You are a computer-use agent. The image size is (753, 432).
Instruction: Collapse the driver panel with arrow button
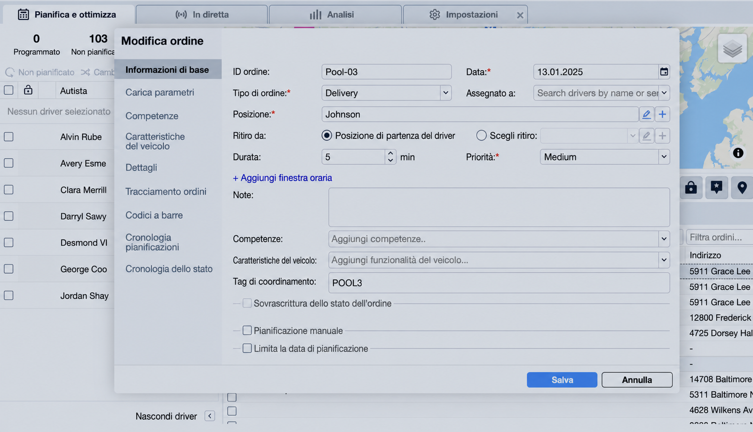(x=210, y=416)
